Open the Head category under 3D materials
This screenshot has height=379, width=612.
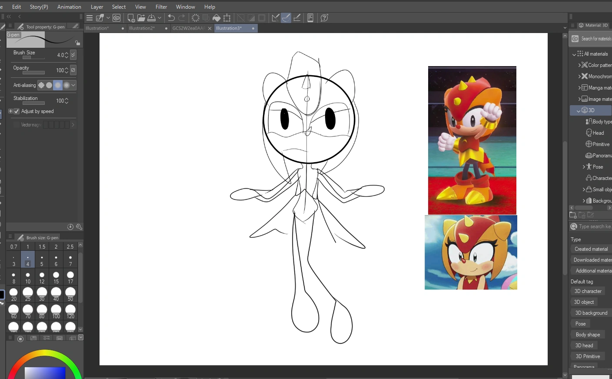(597, 133)
